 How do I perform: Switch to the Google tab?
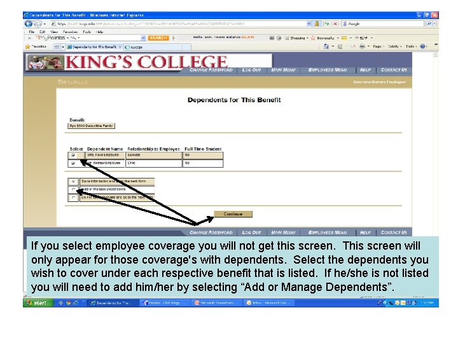[153, 47]
